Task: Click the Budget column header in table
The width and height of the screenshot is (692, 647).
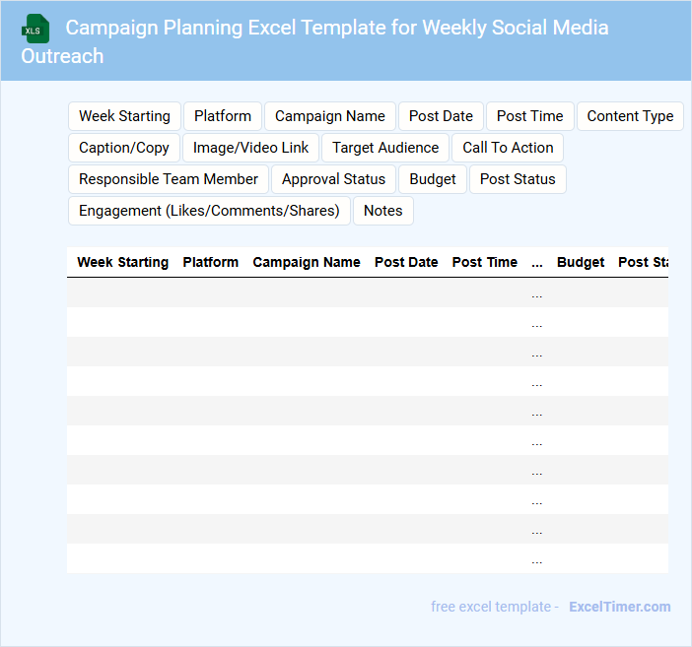Action: click(x=581, y=263)
